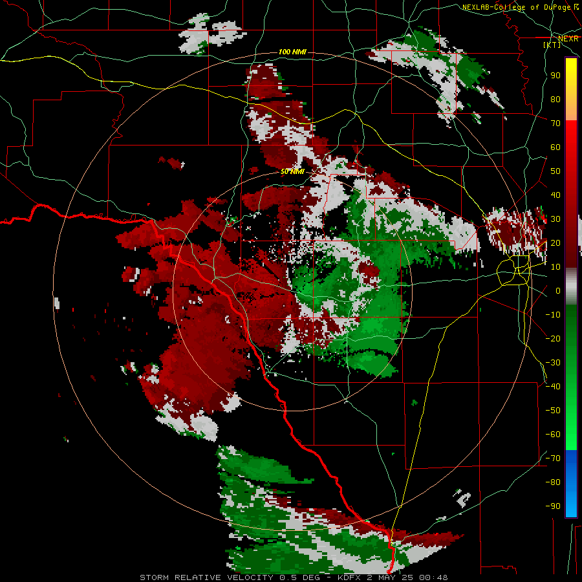The image size is (582, 582).
Task: Click the 70 value on velocity scale
Action: [555, 124]
